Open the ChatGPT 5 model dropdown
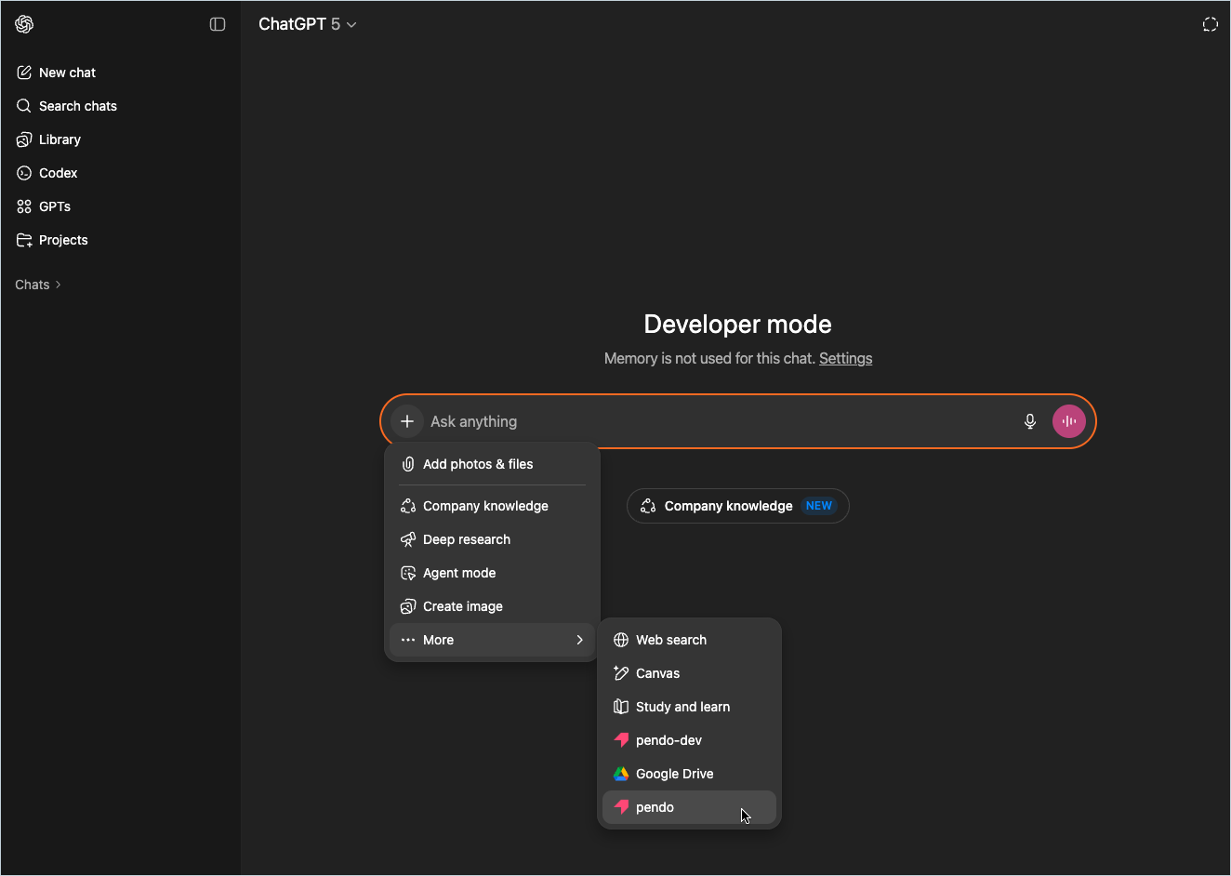Viewport: 1231px width, 876px height. coord(307,24)
